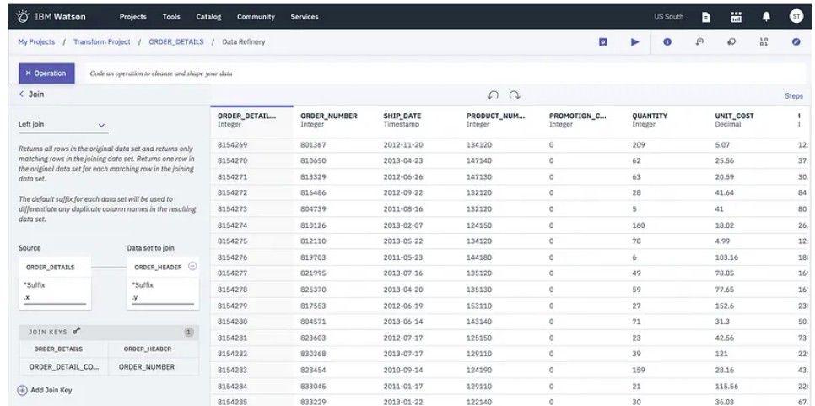Screen dimensions: 815x406
Task: Click the join keys count badge
Action: pos(189,333)
